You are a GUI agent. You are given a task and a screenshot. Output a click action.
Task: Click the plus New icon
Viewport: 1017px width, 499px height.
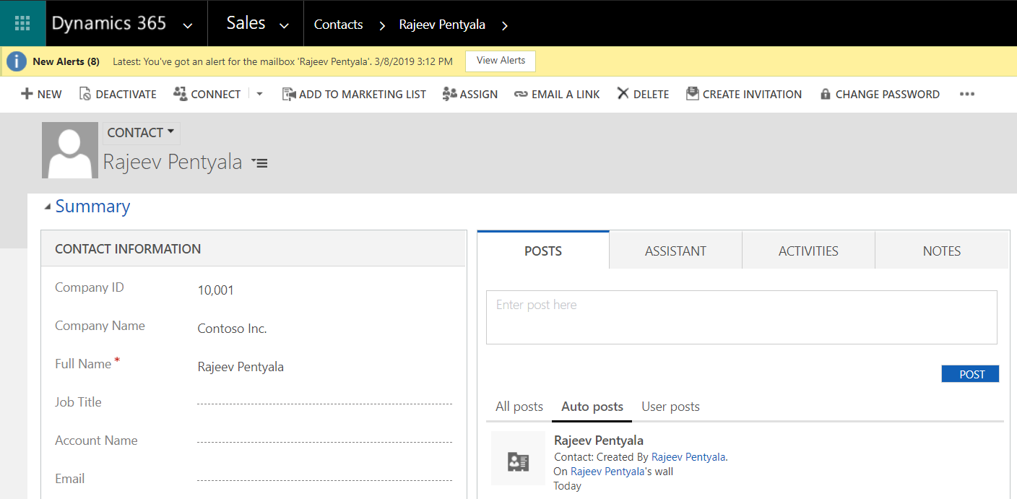pyautogui.click(x=27, y=94)
